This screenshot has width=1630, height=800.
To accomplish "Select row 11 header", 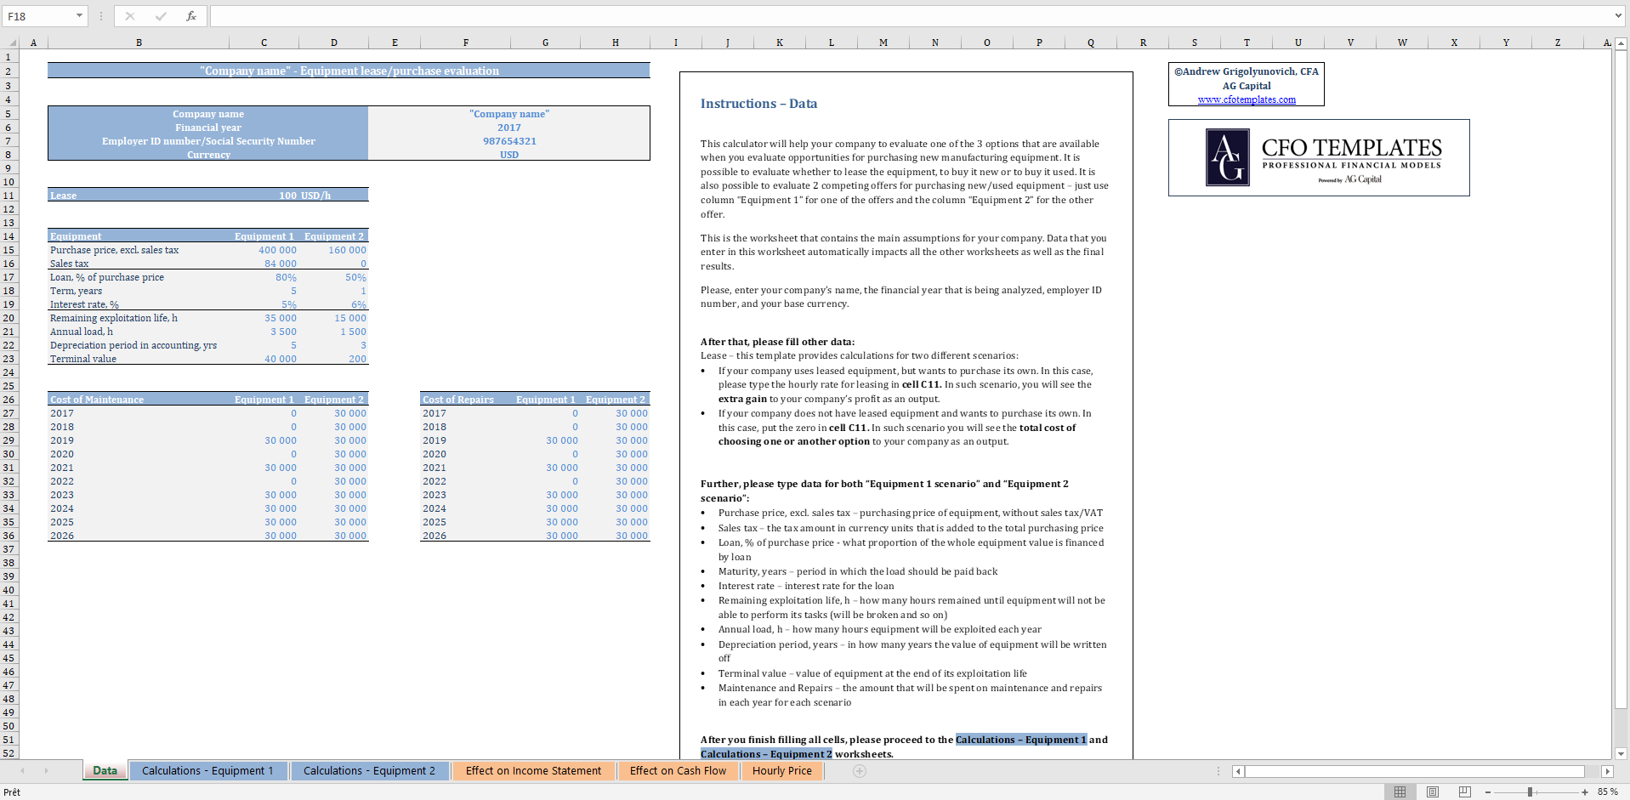I will (x=9, y=196).
